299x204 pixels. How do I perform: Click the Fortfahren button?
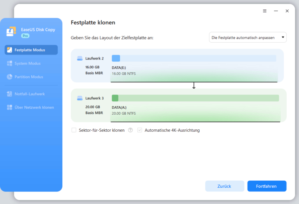point(267,186)
